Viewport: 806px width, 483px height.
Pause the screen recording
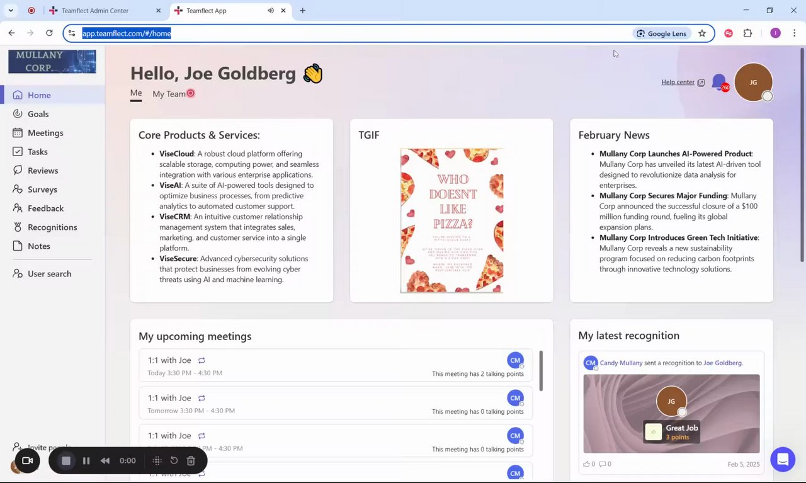pyautogui.click(x=86, y=461)
